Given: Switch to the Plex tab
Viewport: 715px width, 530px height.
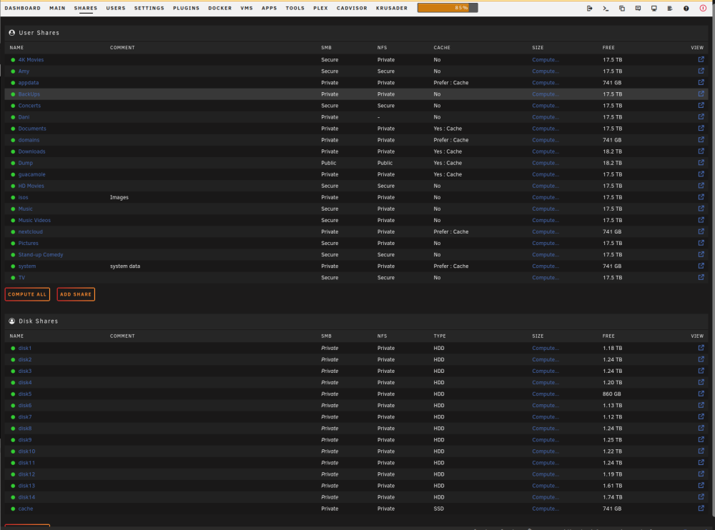Looking at the screenshot, I should (320, 8).
